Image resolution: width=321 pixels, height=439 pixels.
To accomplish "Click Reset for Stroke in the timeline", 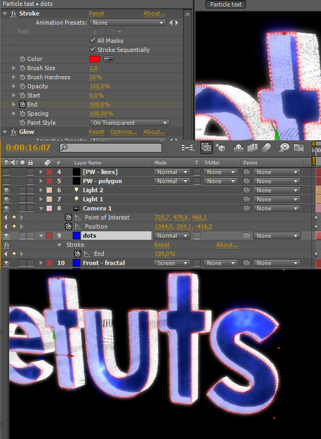I will [162, 245].
